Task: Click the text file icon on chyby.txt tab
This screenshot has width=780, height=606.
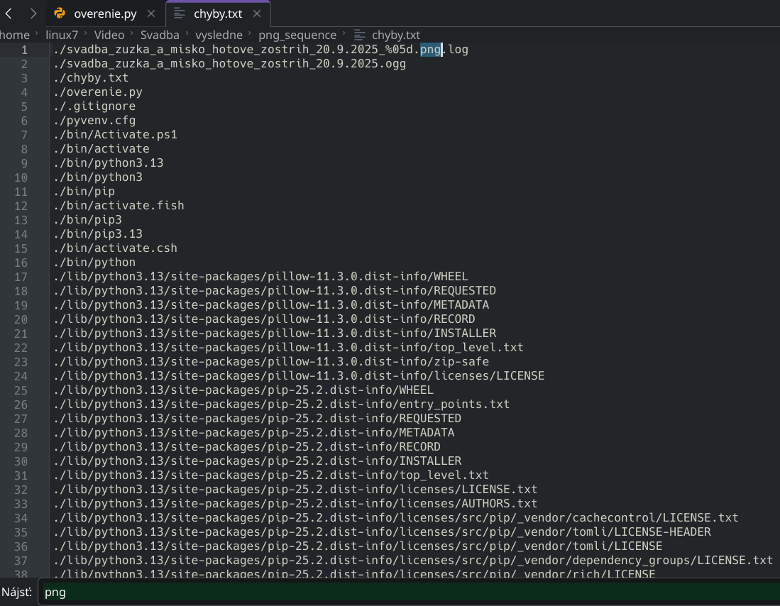Action: (180, 13)
